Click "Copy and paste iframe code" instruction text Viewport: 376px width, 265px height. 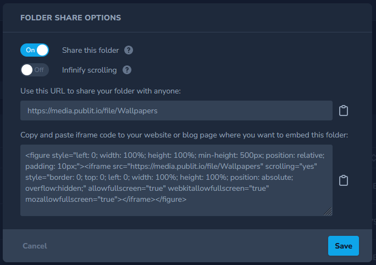tap(184, 135)
